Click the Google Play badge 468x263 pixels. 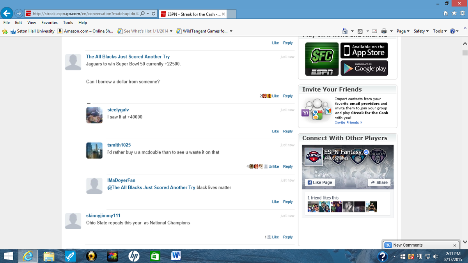pos(364,68)
